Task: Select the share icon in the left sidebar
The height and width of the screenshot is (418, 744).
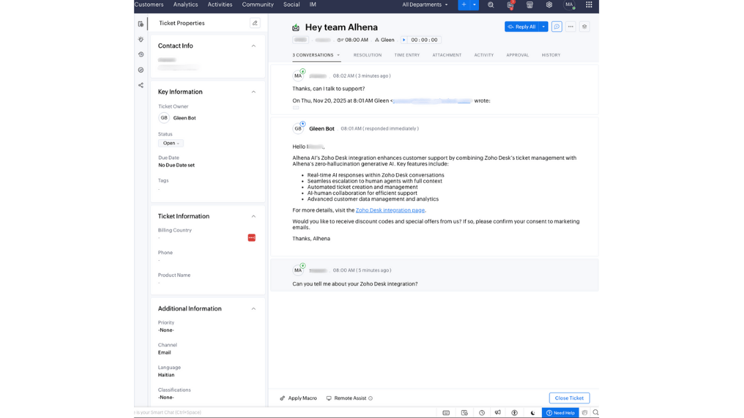Action: [x=141, y=85]
